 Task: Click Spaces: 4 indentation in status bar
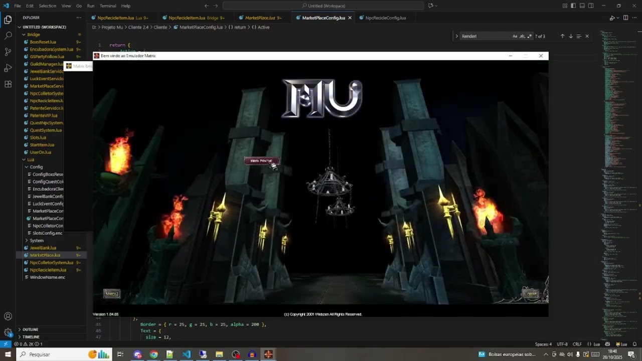[x=543, y=344]
